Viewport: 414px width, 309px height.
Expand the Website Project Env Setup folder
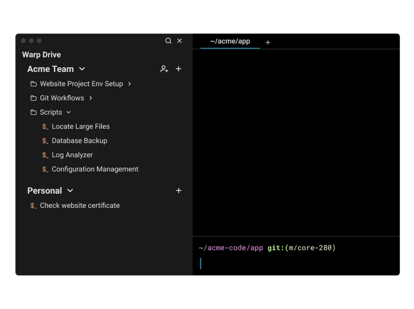pyautogui.click(x=129, y=84)
